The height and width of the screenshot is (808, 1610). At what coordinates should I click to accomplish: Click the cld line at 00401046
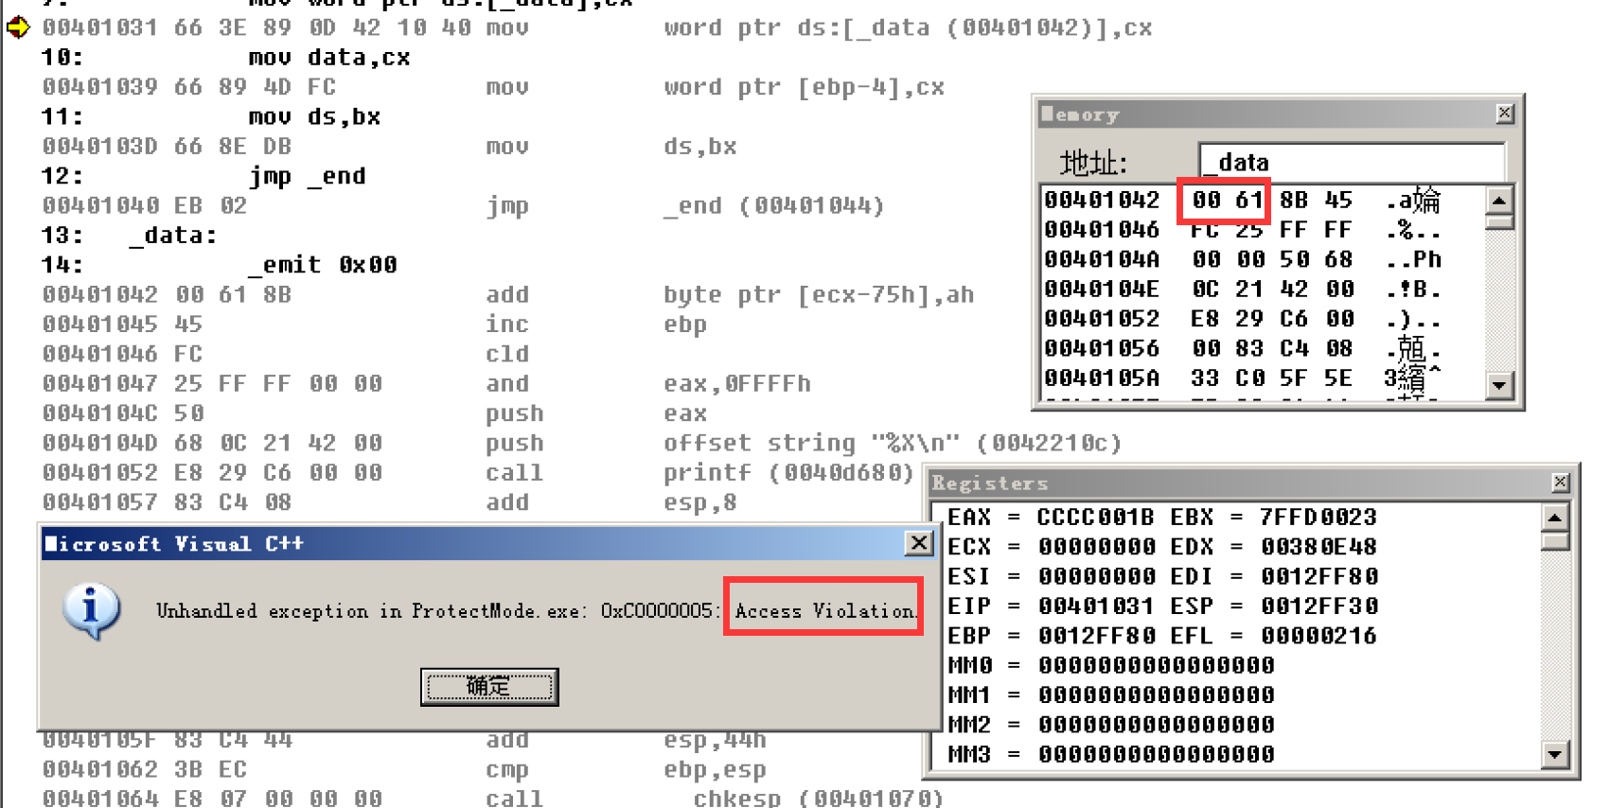(285, 354)
